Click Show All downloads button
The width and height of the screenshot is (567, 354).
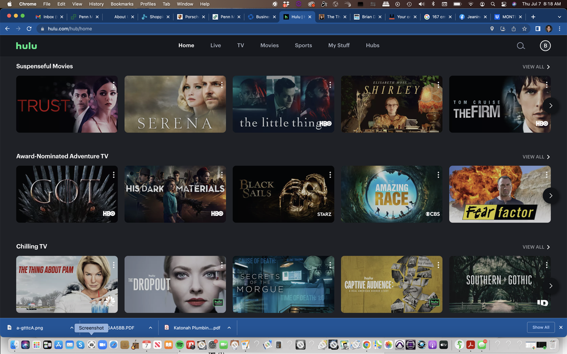tap(540, 327)
